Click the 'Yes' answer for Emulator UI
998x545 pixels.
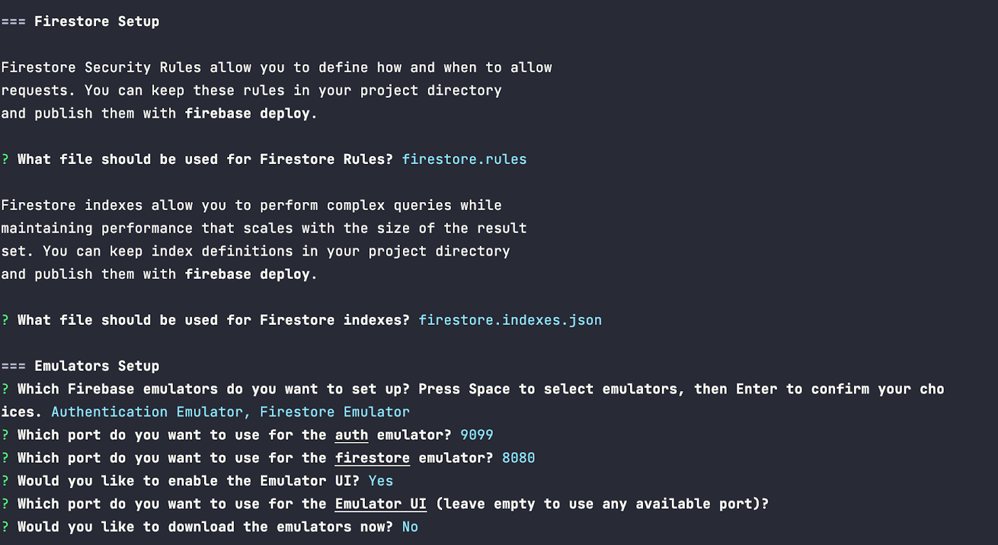click(380, 481)
